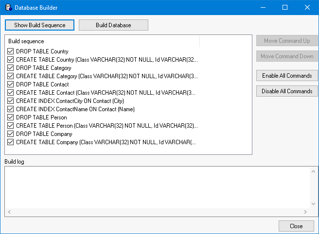
Task: Click the Build sequence column header
Action: 102,41
